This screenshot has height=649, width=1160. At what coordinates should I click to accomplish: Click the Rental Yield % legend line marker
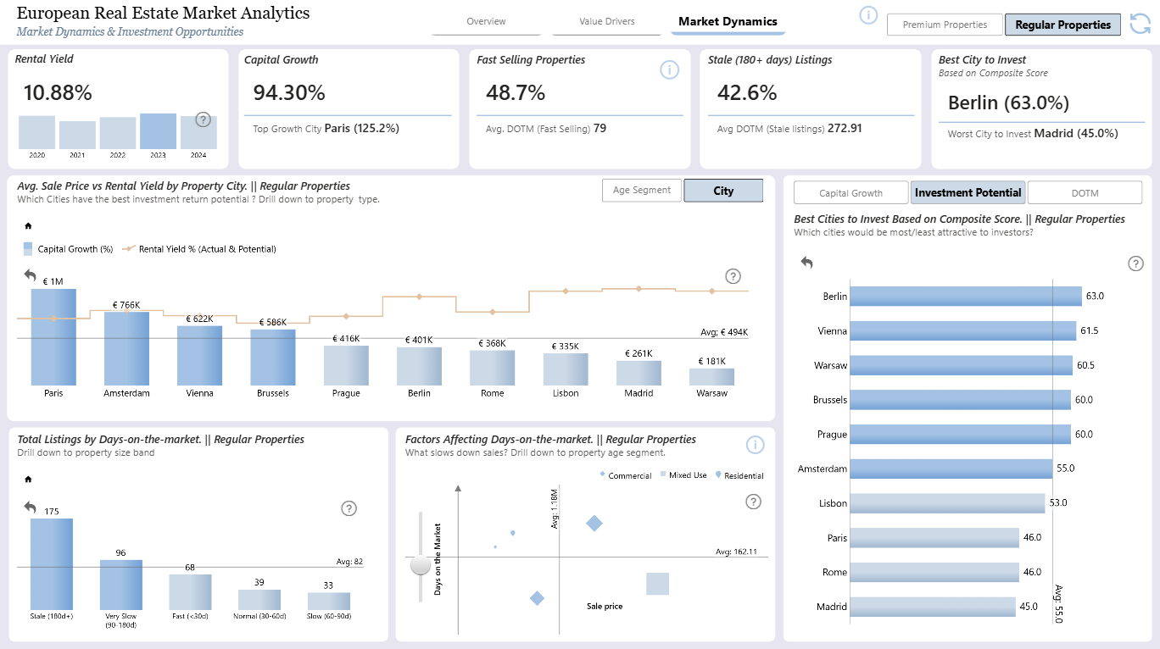(x=130, y=249)
